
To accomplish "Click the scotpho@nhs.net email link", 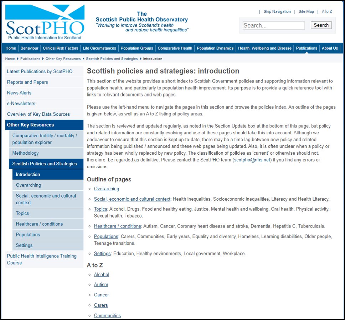I will pos(252,160).
